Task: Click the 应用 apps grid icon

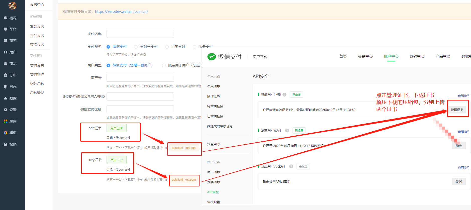Action: (x=6, y=121)
